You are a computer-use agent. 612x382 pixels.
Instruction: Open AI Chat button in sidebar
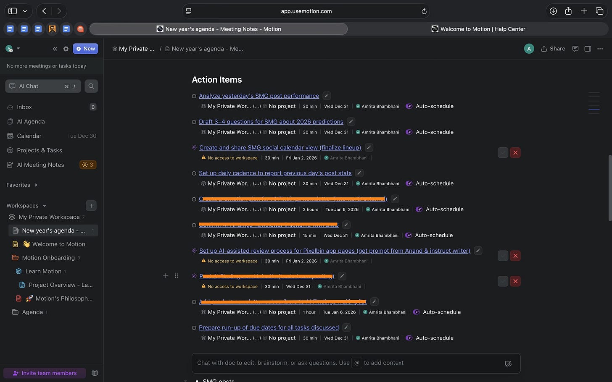pyautogui.click(x=43, y=86)
